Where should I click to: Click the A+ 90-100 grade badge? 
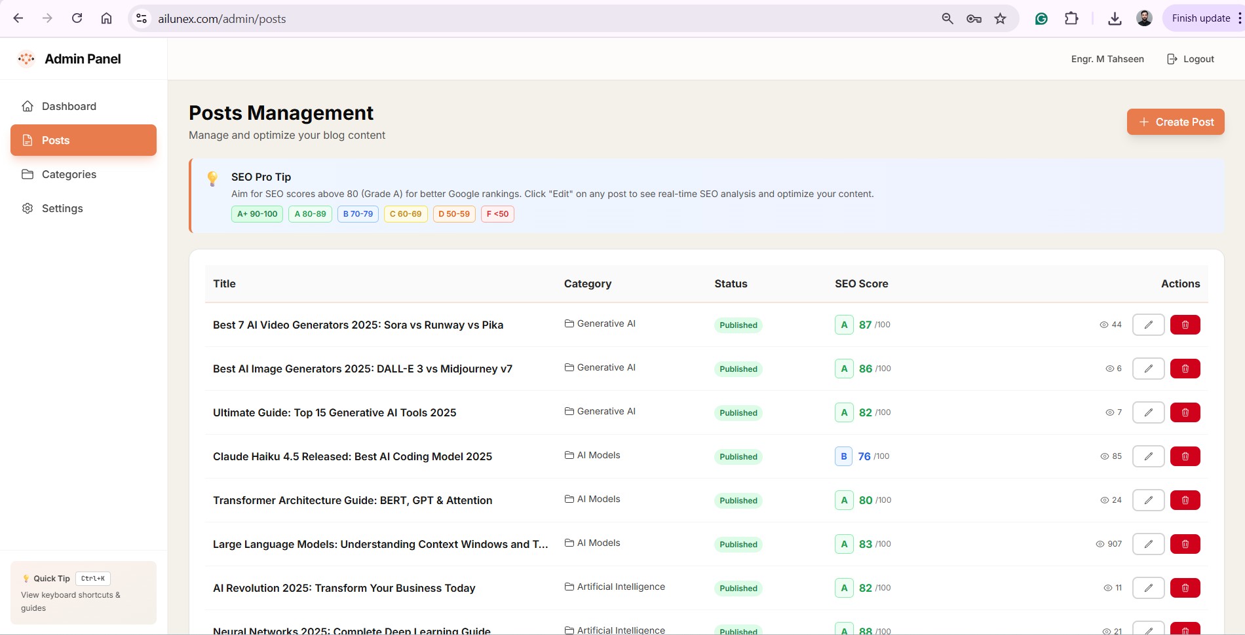click(x=257, y=214)
